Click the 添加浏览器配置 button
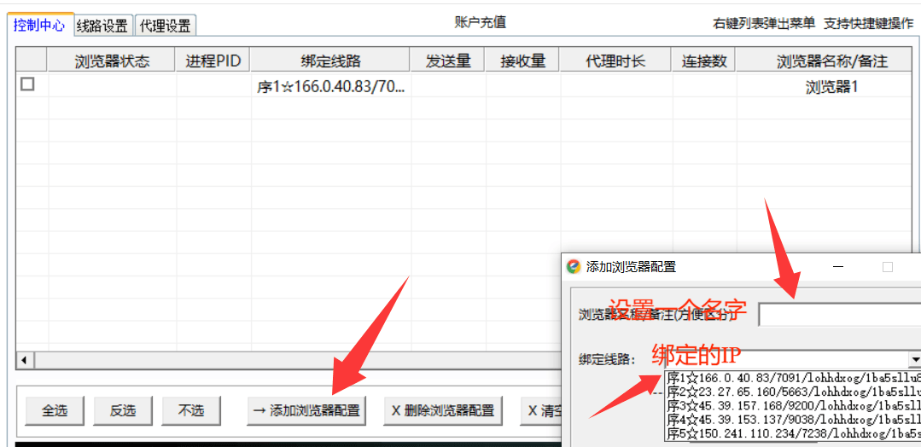The width and height of the screenshot is (921, 447). [306, 410]
